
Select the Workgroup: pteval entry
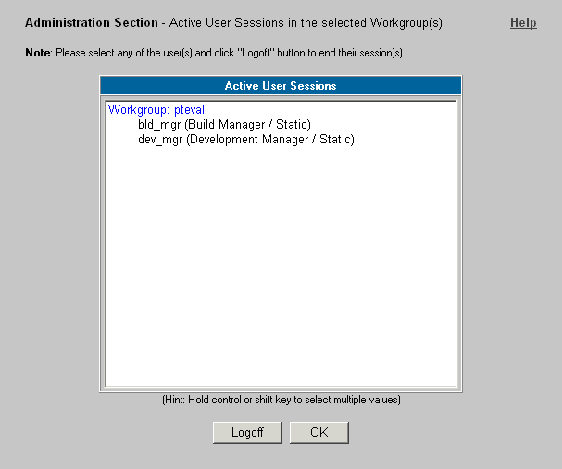pyautogui.click(x=281, y=109)
